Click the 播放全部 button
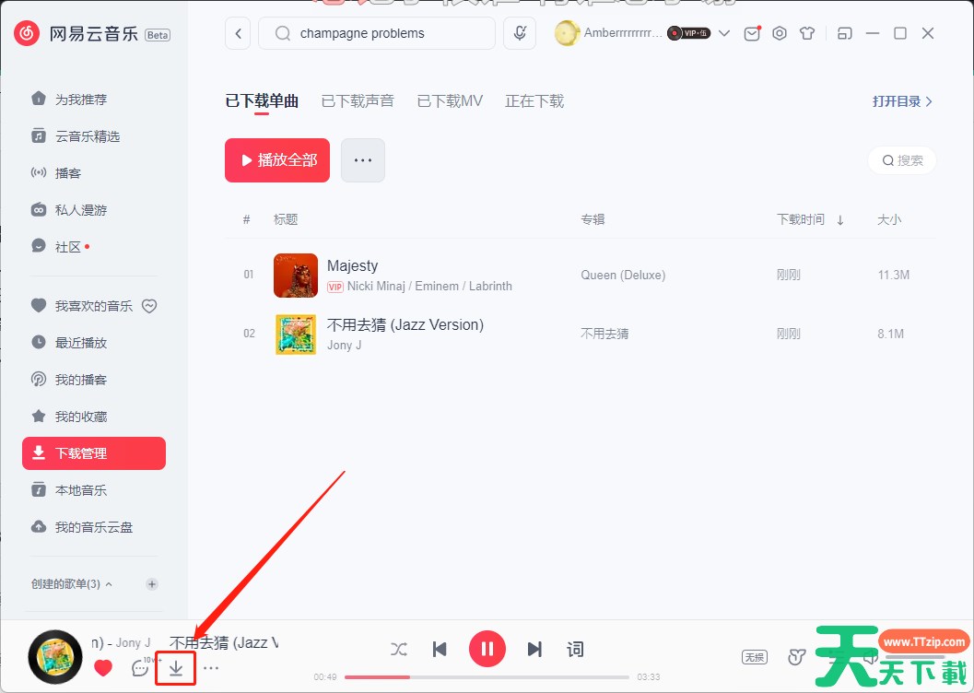974x693 pixels. pos(277,160)
